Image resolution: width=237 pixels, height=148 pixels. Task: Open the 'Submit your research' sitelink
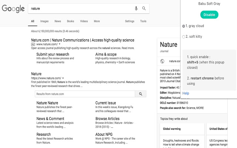pos(53,54)
